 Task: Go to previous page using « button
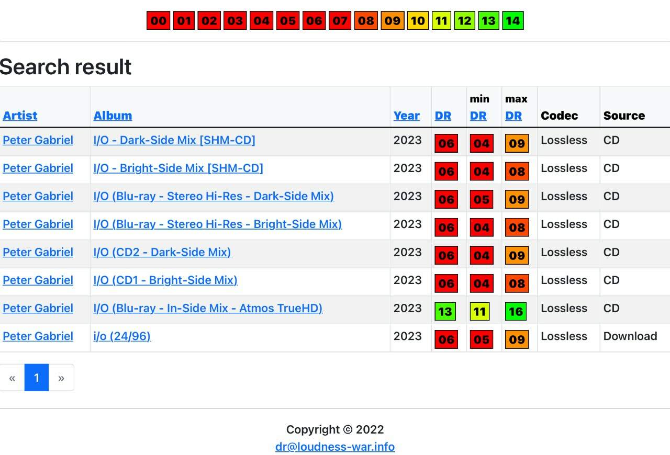tap(12, 378)
